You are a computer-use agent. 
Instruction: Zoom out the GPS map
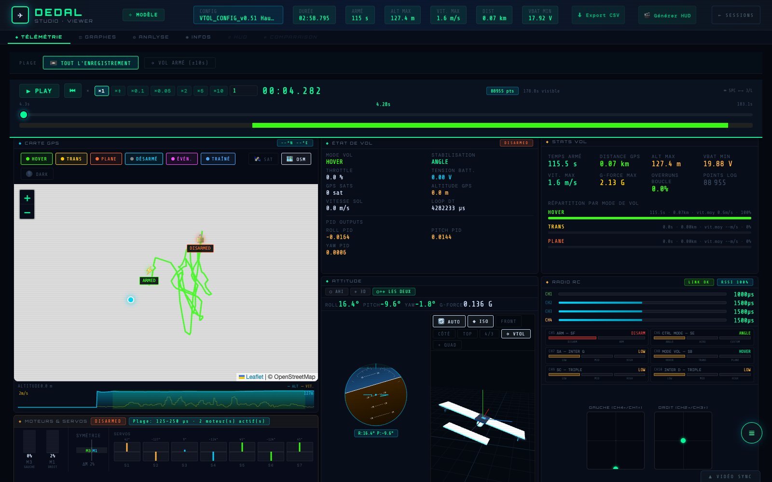[x=27, y=212]
